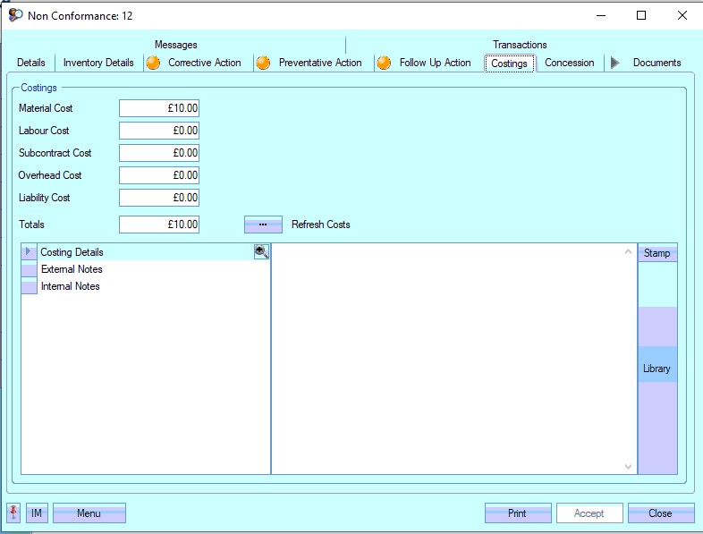
Task: Expand the Costing Details row arrow
Action: point(29,252)
